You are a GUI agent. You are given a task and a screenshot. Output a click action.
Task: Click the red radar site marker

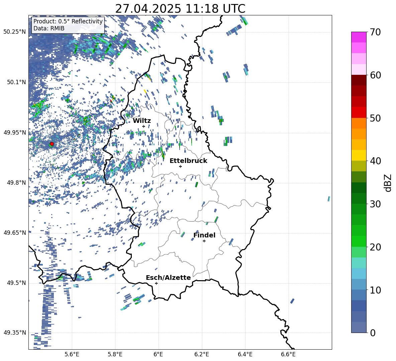click(52, 144)
